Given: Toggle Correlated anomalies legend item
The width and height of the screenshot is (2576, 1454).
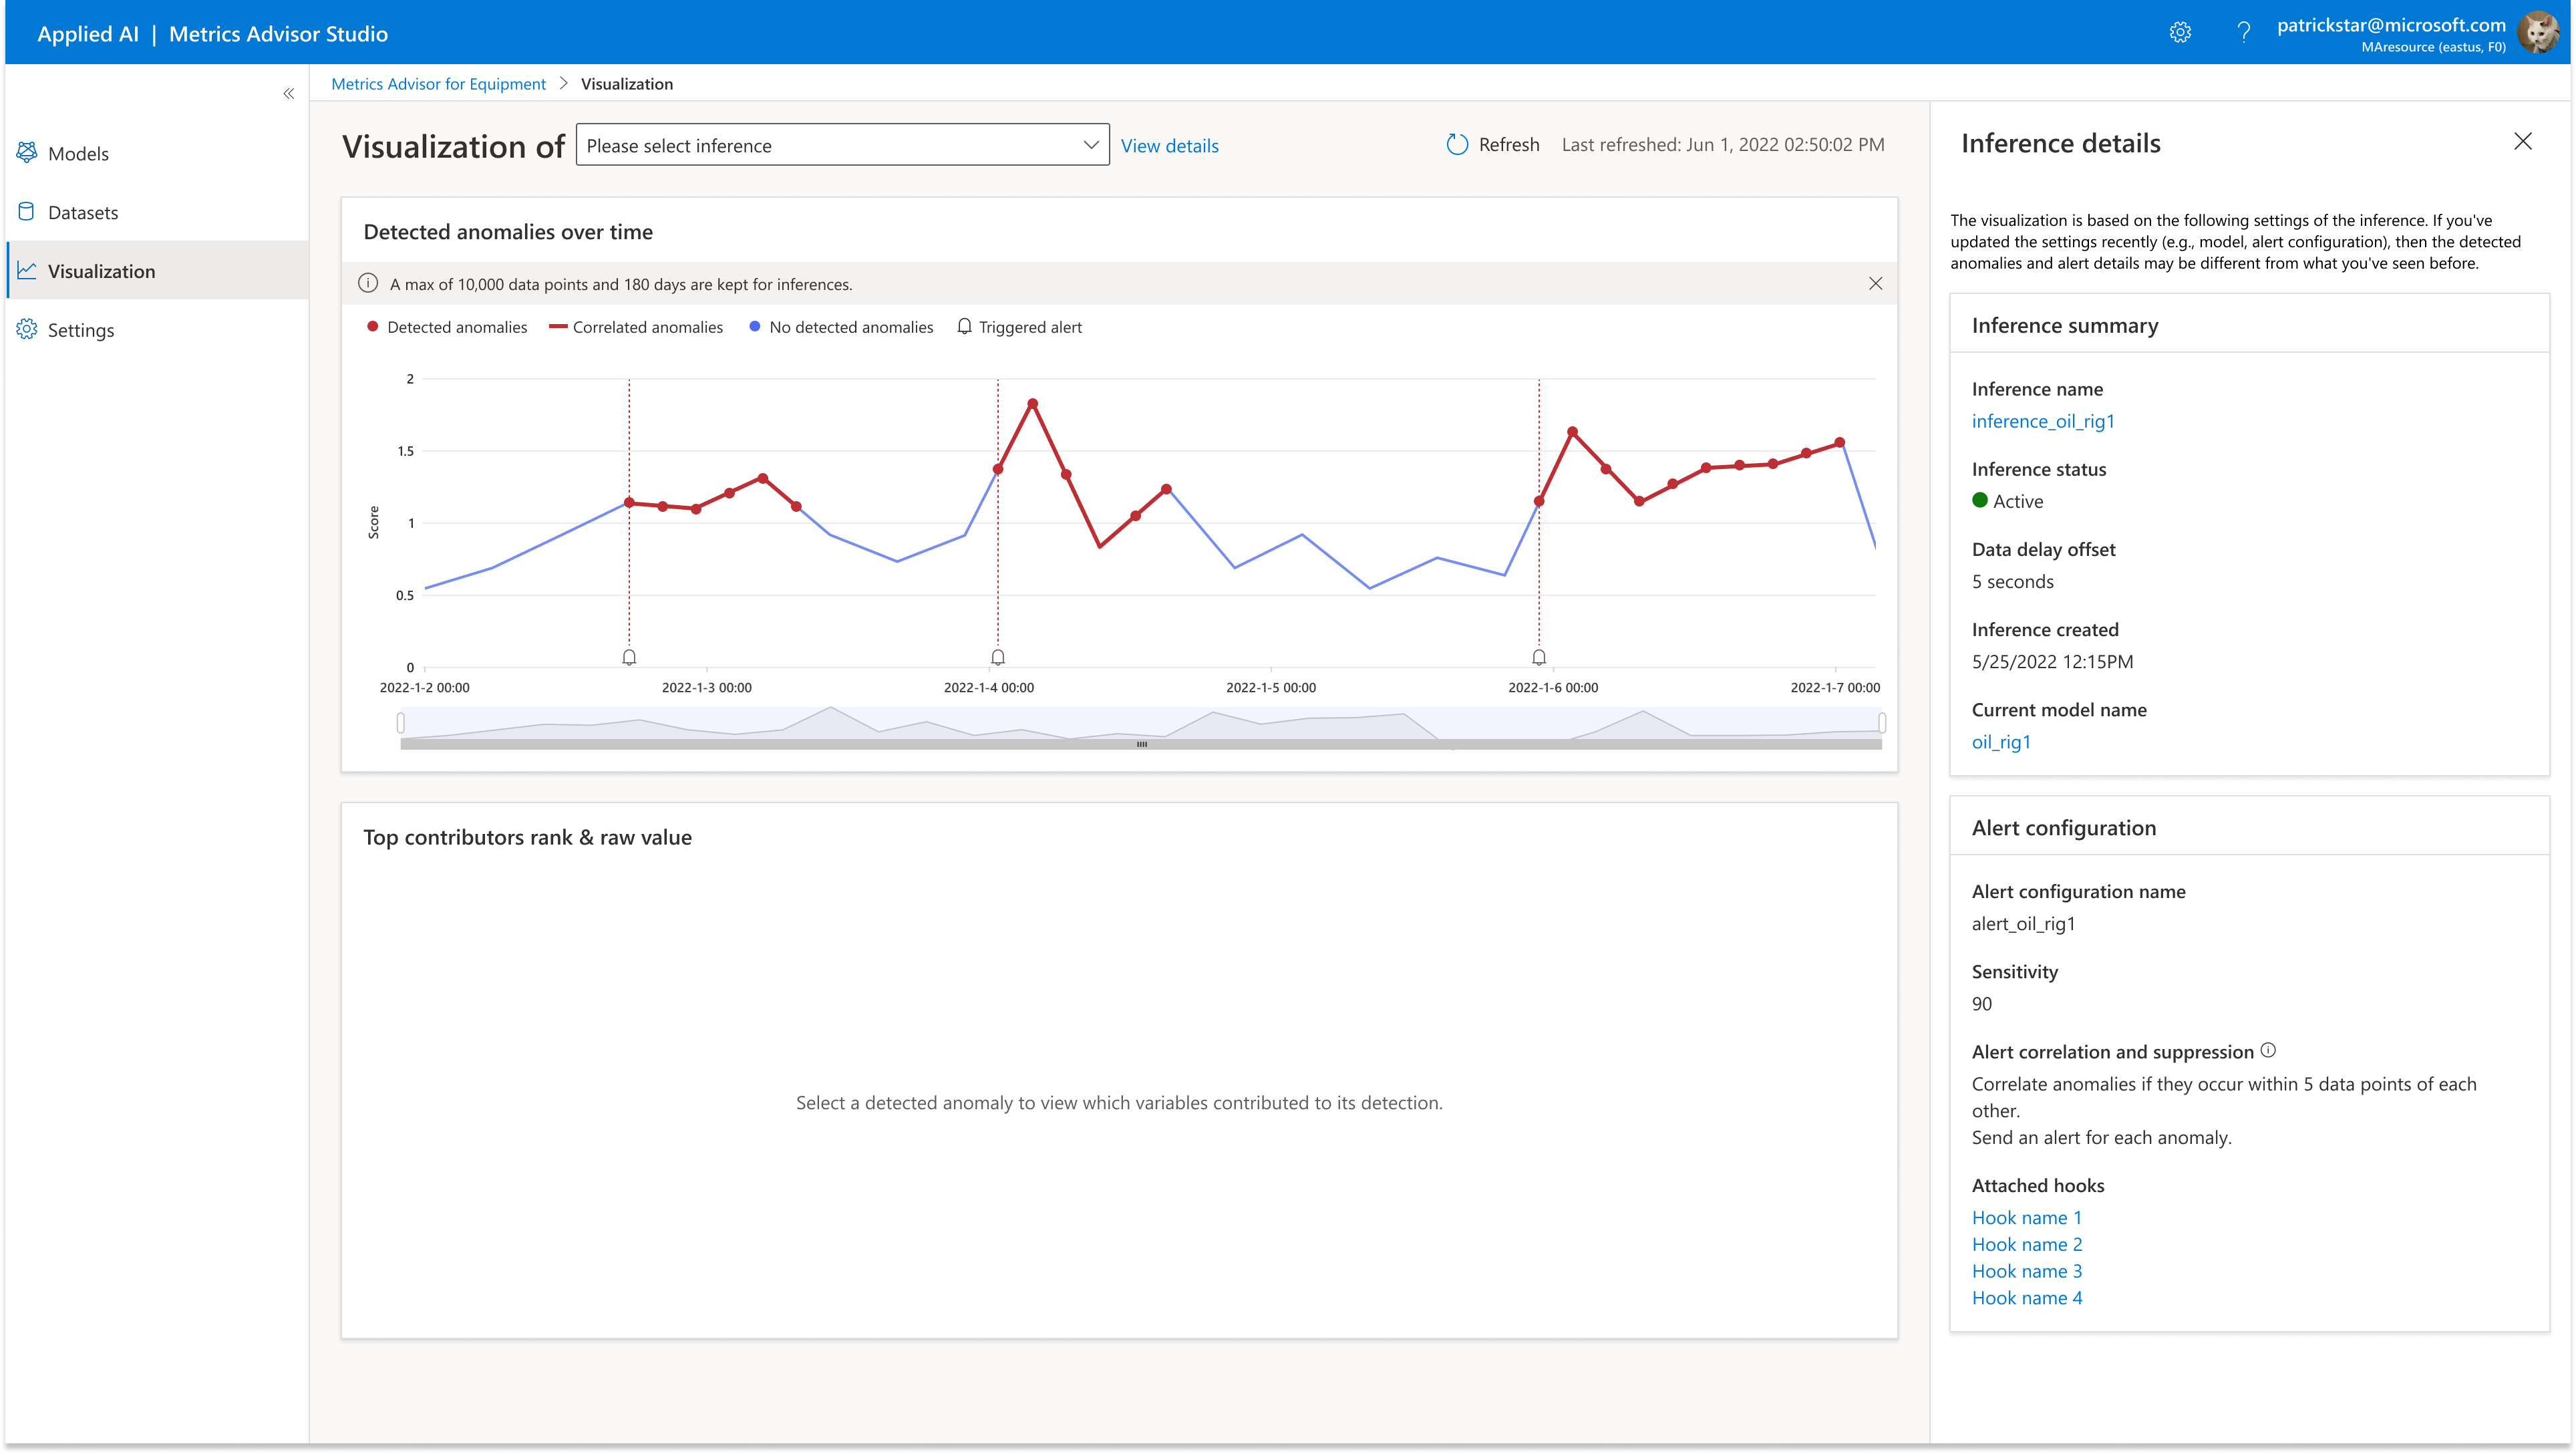Looking at the screenshot, I should click(636, 327).
